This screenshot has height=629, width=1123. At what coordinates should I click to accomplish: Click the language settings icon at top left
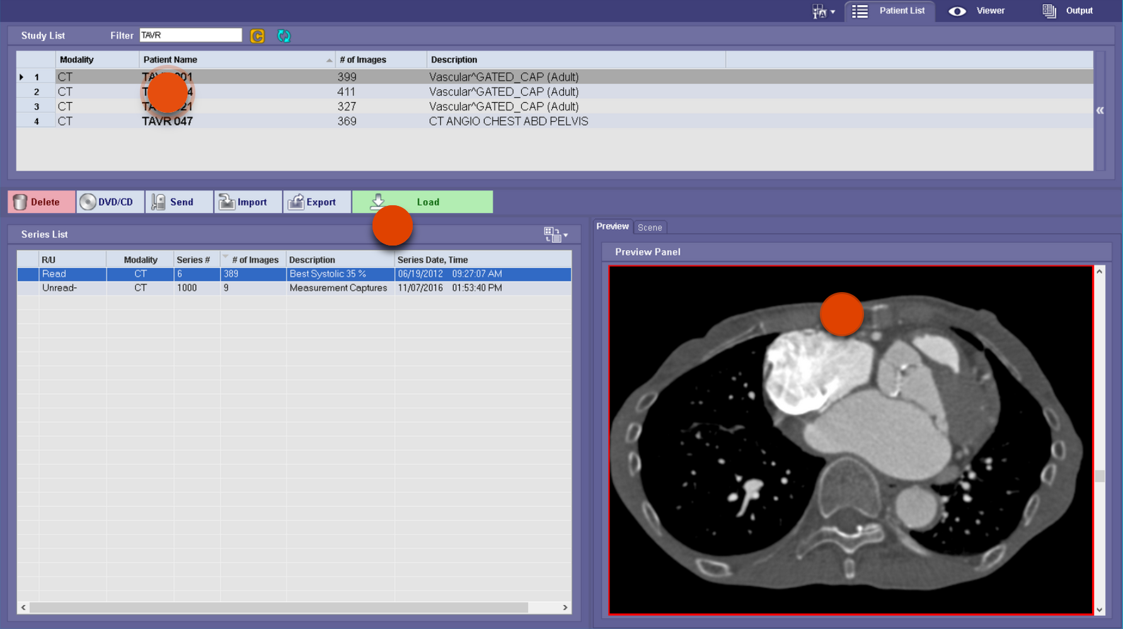[819, 10]
